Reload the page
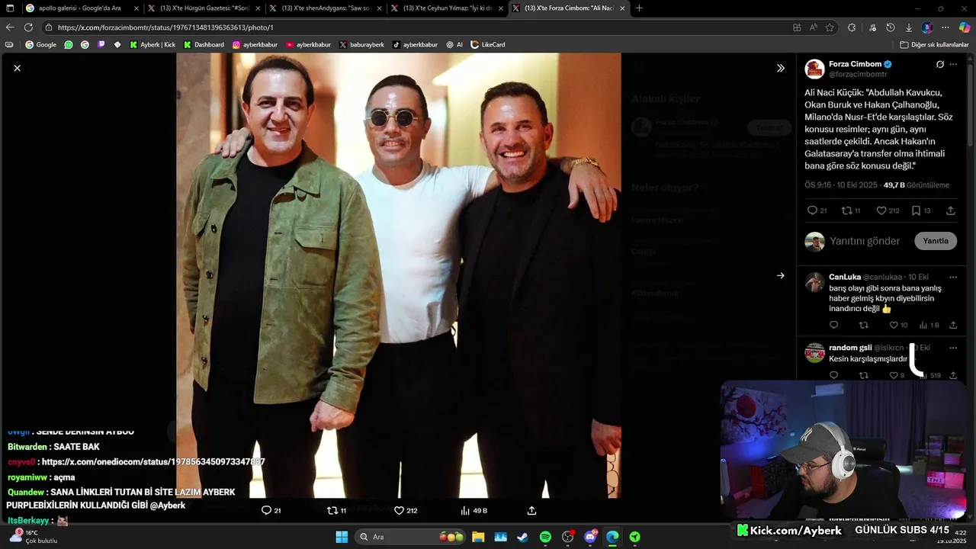This screenshot has width=976, height=549. pos(28,27)
